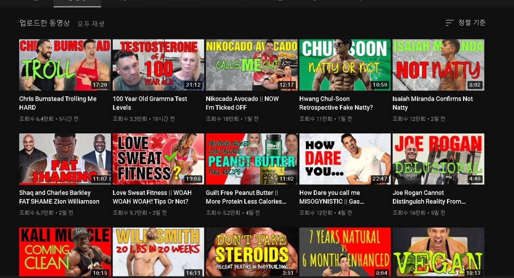
Task: Open the Fat Shaming Zion Williamson thumbnail
Action: point(65,159)
